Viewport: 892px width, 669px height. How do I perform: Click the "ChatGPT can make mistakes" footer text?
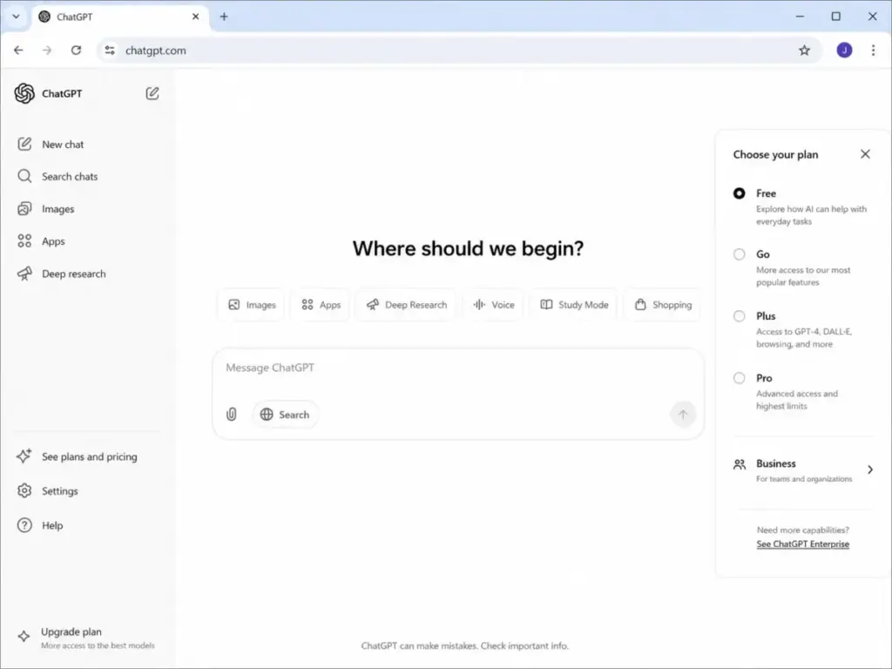point(465,646)
